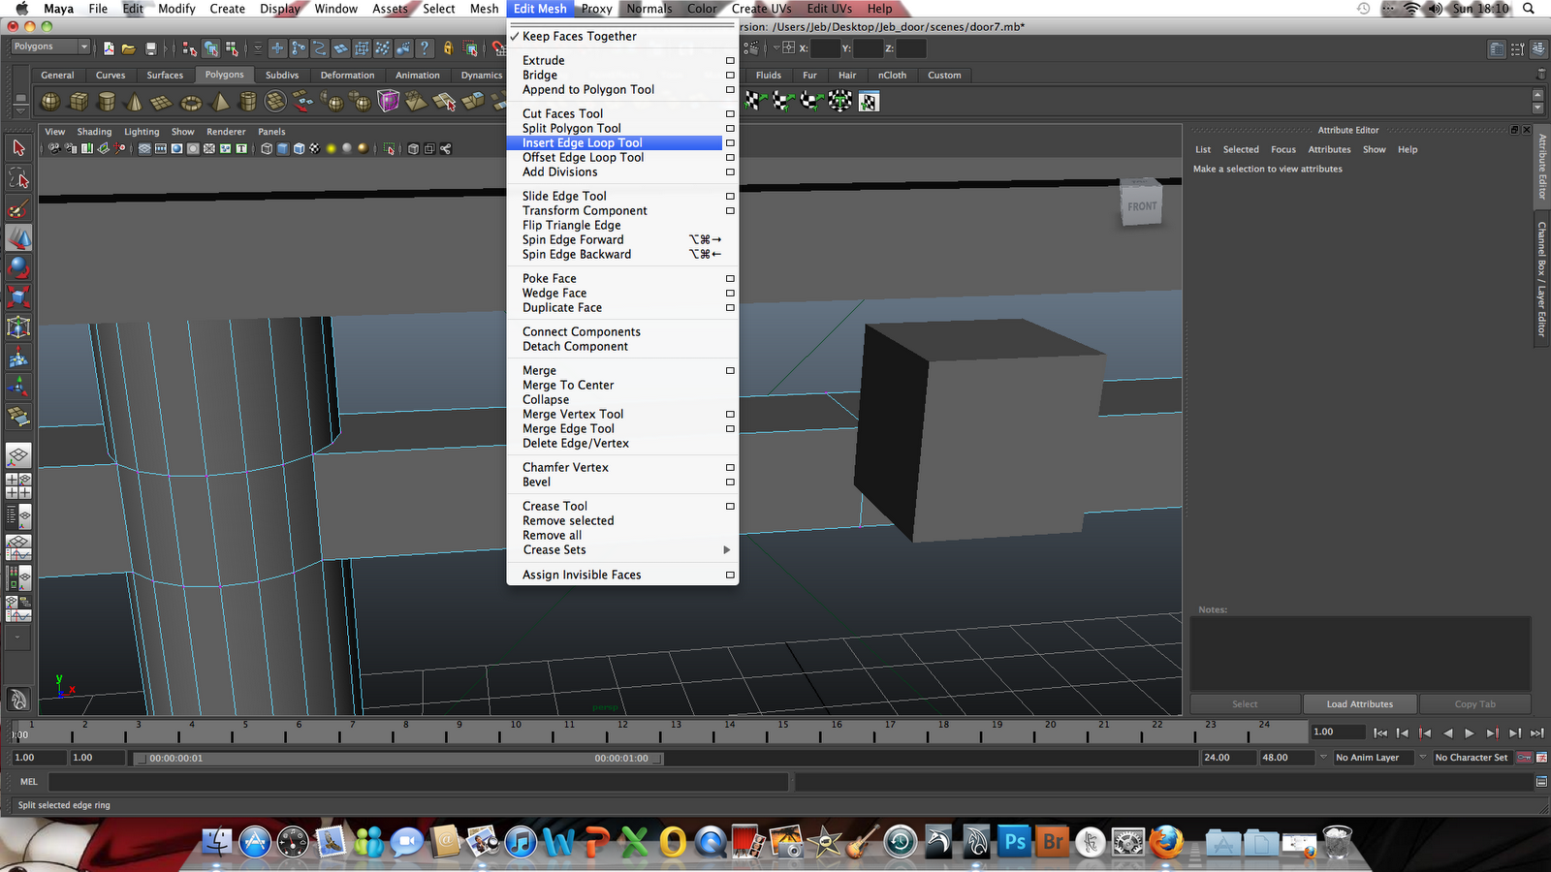Click the Copy Tab button
Image resolution: width=1551 pixels, height=872 pixels.
[x=1474, y=704]
